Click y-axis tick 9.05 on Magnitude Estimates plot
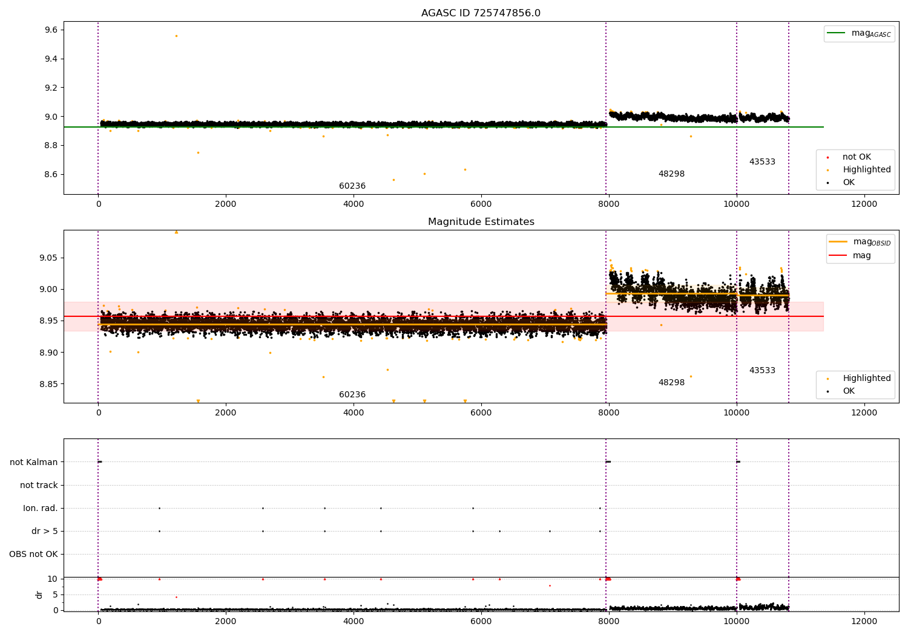Screen dimensions: 908x635 click(x=49, y=258)
